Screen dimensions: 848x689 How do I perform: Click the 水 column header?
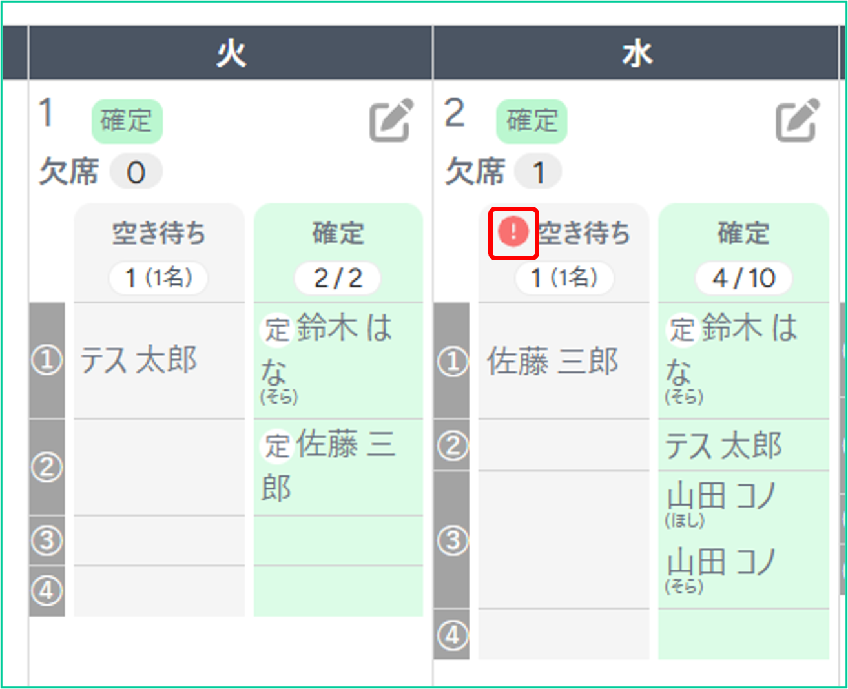point(637,54)
